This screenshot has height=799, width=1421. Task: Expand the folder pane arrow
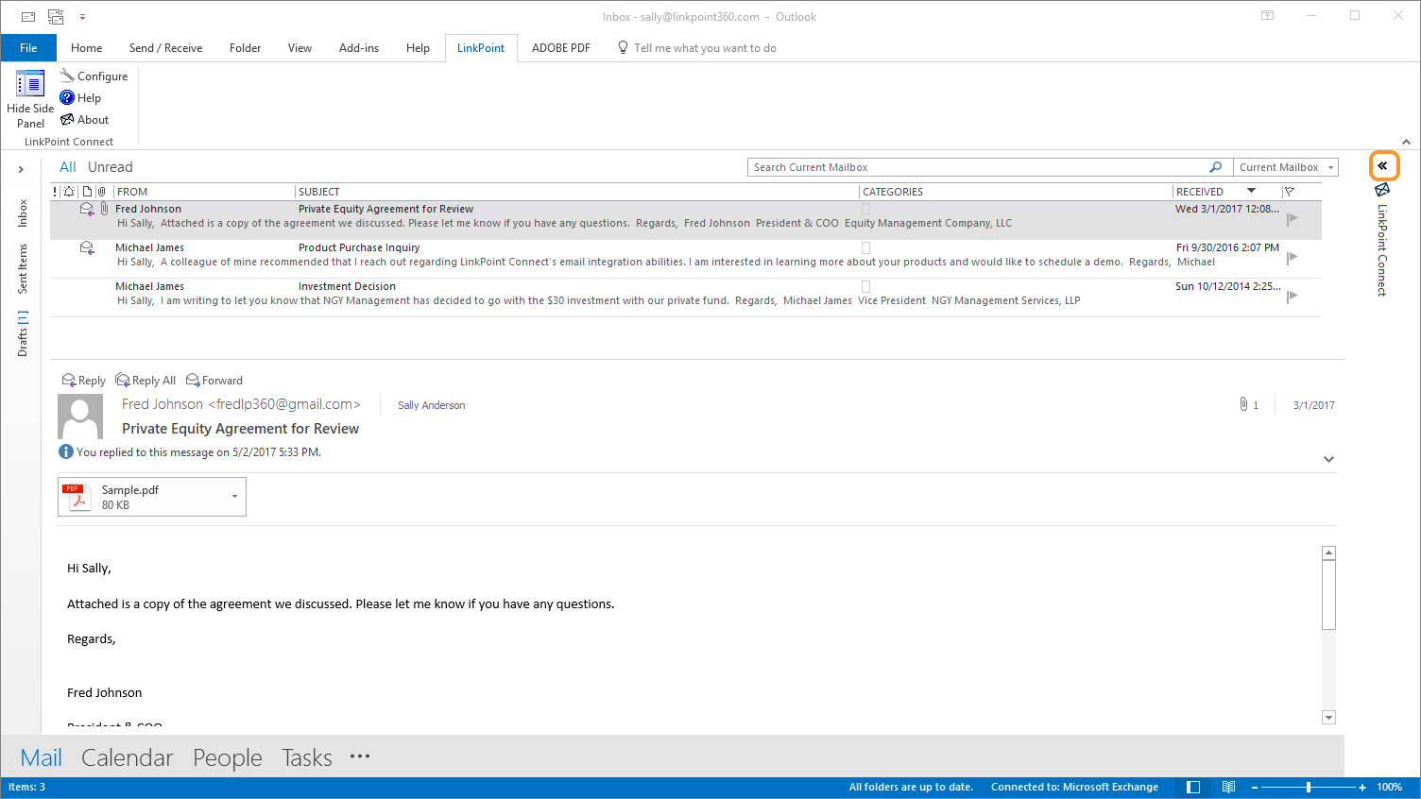21,169
